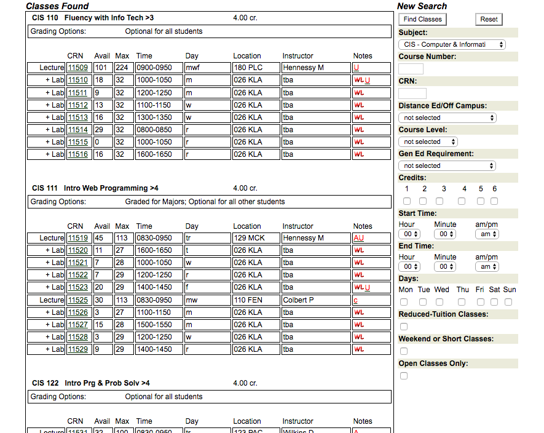
Task: Click the U note link for CRN 11523
Action: pyautogui.click(x=368, y=287)
